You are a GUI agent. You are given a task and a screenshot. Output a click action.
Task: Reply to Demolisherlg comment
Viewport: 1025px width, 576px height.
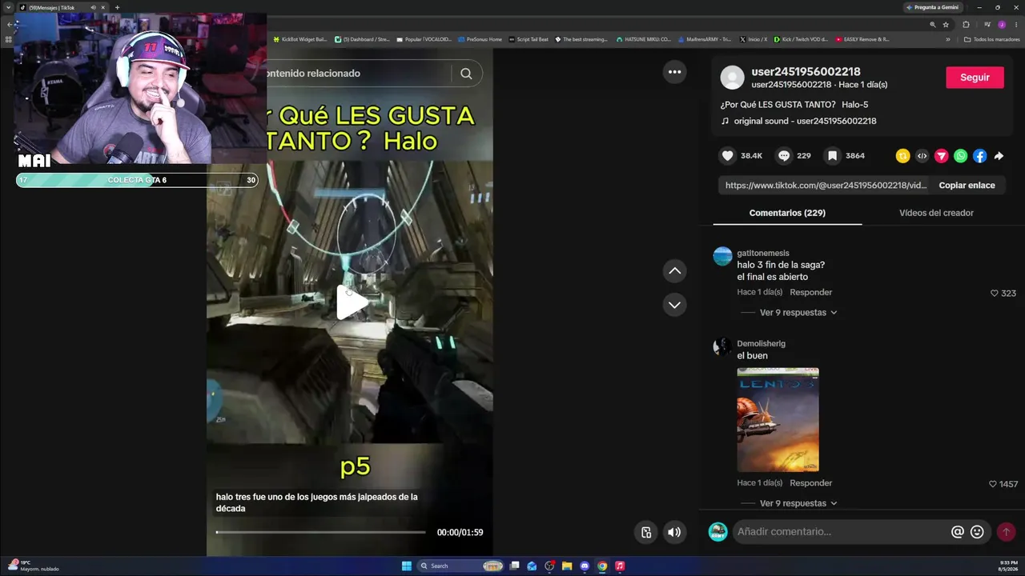810,483
